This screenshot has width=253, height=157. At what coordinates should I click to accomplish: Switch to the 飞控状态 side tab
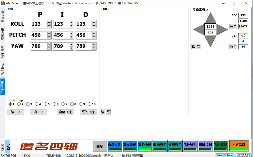[3, 69]
